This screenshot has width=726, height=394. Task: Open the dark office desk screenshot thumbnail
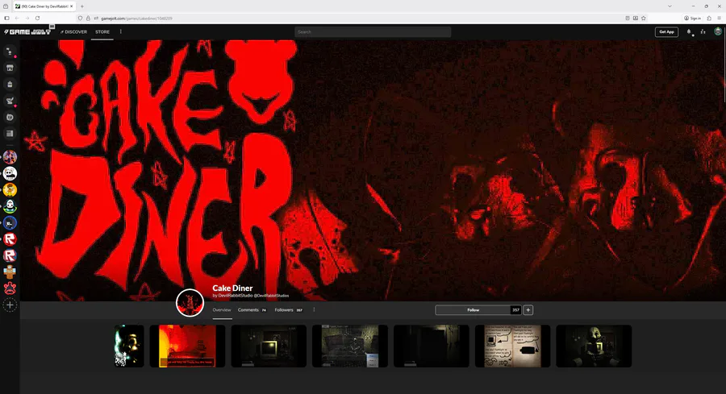click(x=349, y=346)
